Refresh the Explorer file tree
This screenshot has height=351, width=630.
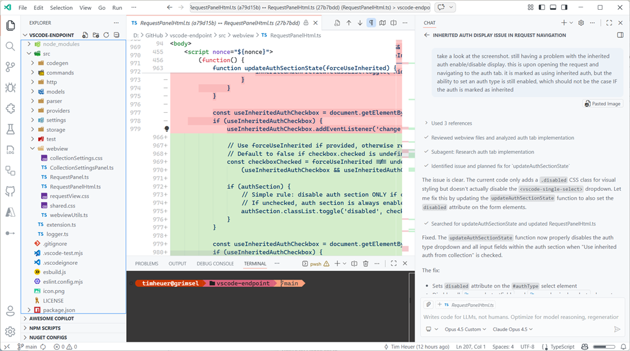[x=106, y=35]
